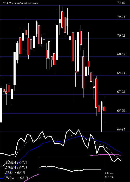Click the 69.63 price axis label
Screen dimensions: 130x182
(121, 54)
